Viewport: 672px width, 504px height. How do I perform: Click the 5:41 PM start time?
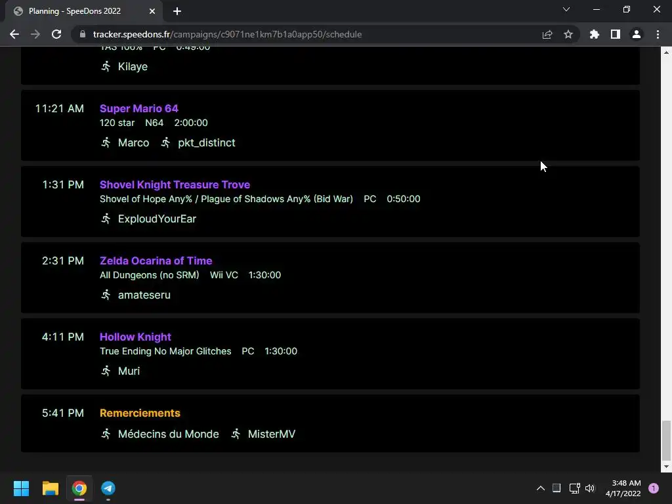pyautogui.click(x=63, y=413)
